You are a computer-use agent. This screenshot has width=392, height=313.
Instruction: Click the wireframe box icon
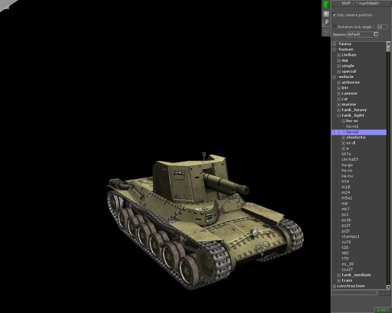[x=326, y=32]
